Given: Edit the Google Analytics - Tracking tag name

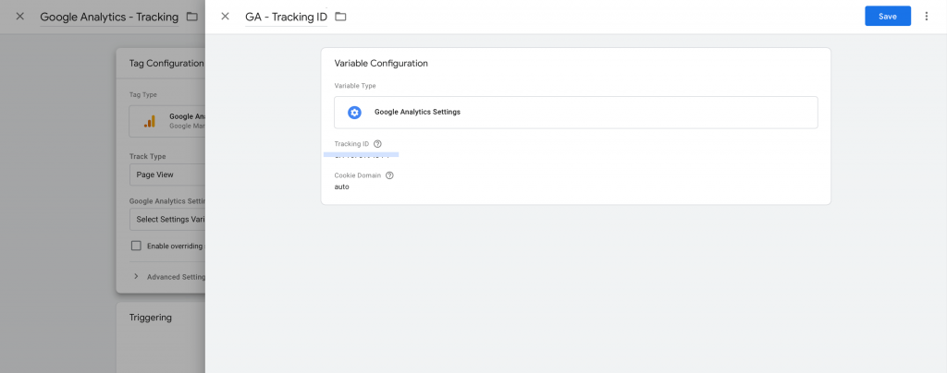Looking at the screenshot, I should point(109,17).
